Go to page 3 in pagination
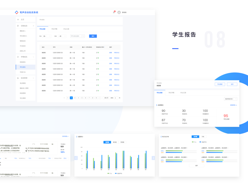The height and width of the screenshot is (186, 248). click(x=75, y=98)
